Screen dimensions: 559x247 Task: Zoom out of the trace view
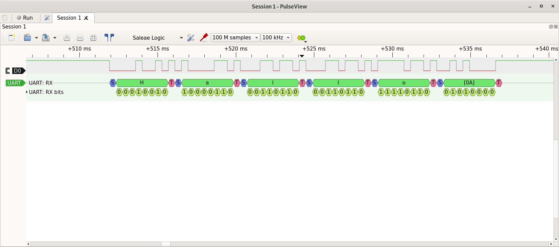(80, 38)
